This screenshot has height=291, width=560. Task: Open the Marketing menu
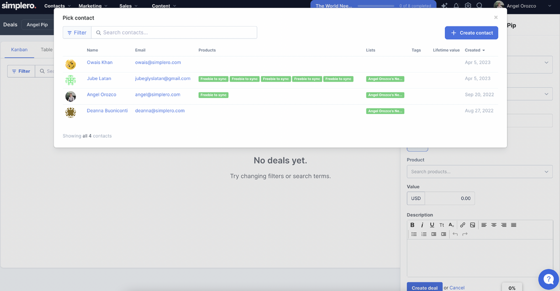[93, 6]
